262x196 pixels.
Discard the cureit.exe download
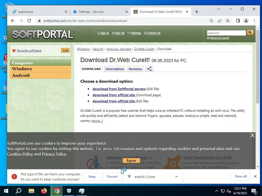112,177
